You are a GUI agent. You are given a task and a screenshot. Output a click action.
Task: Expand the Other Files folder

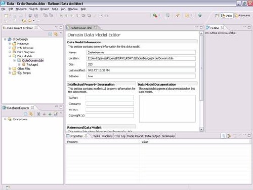10,69
